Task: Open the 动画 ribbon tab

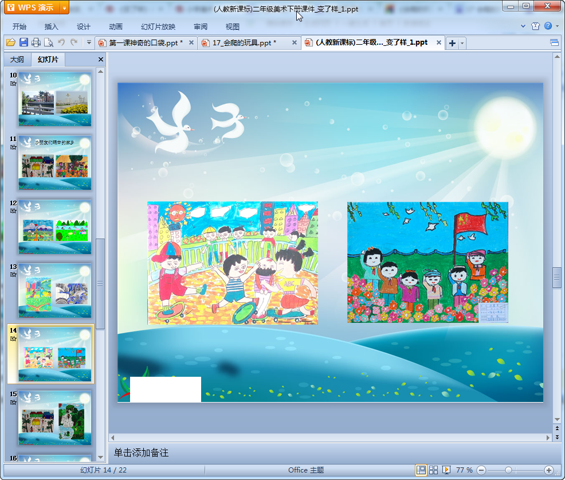Action: (116, 27)
